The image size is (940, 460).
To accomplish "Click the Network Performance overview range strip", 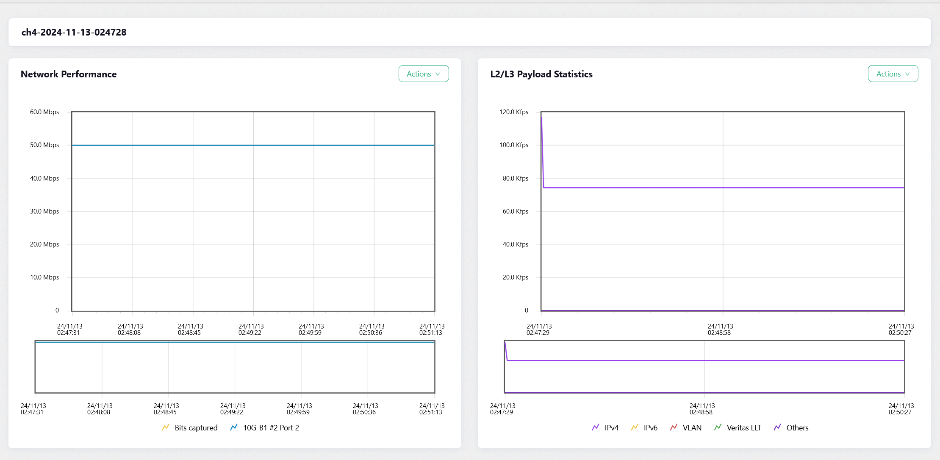I will [235, 367].
